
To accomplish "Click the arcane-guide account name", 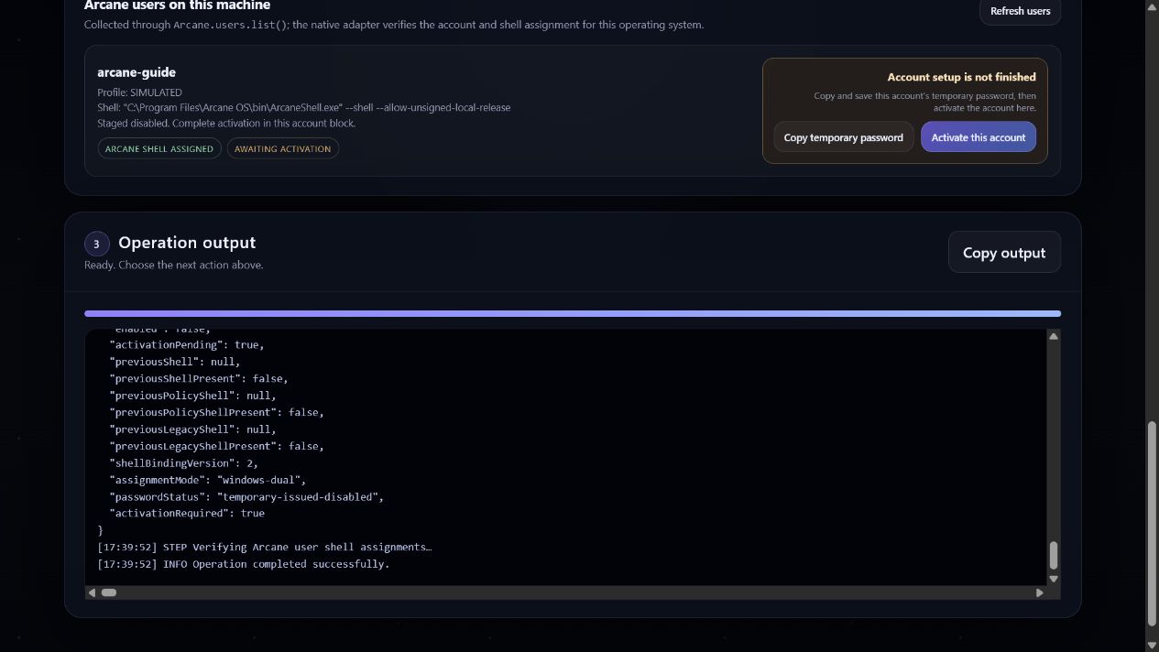I will click(137, 72).
